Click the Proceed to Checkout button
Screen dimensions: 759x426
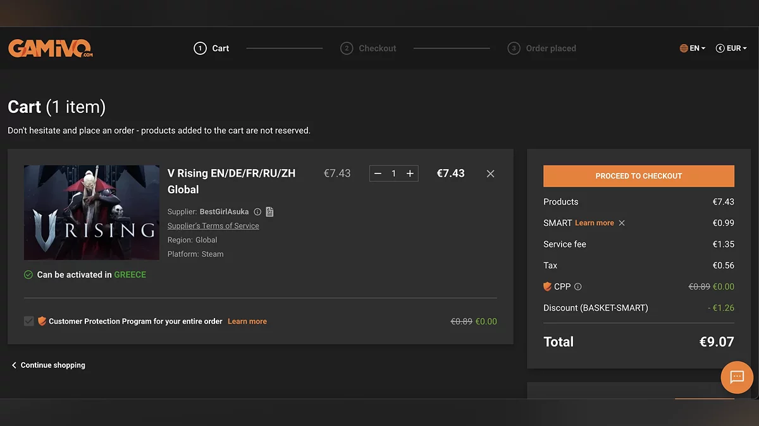point(638,176)
